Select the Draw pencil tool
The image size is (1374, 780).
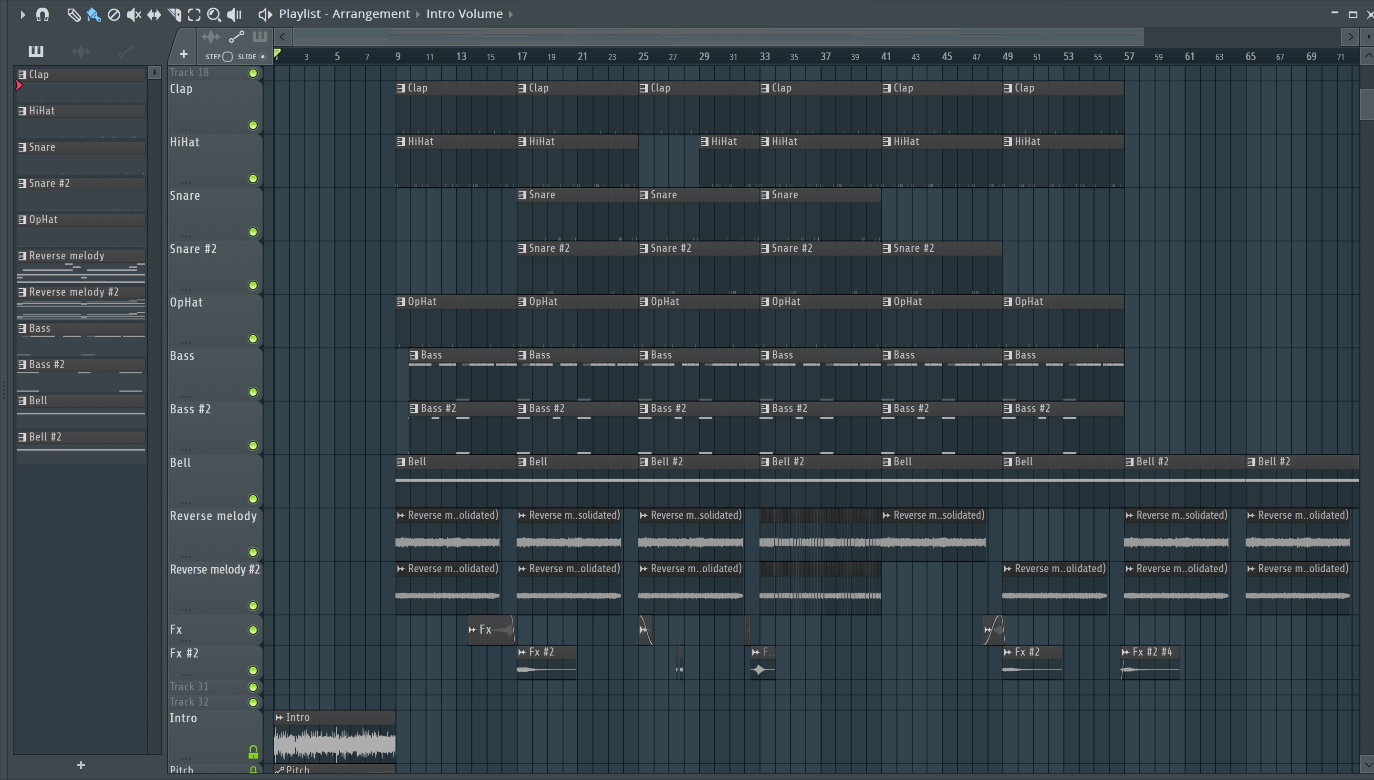74,14
